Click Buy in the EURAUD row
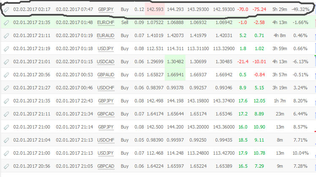 (x=125, y=35)
